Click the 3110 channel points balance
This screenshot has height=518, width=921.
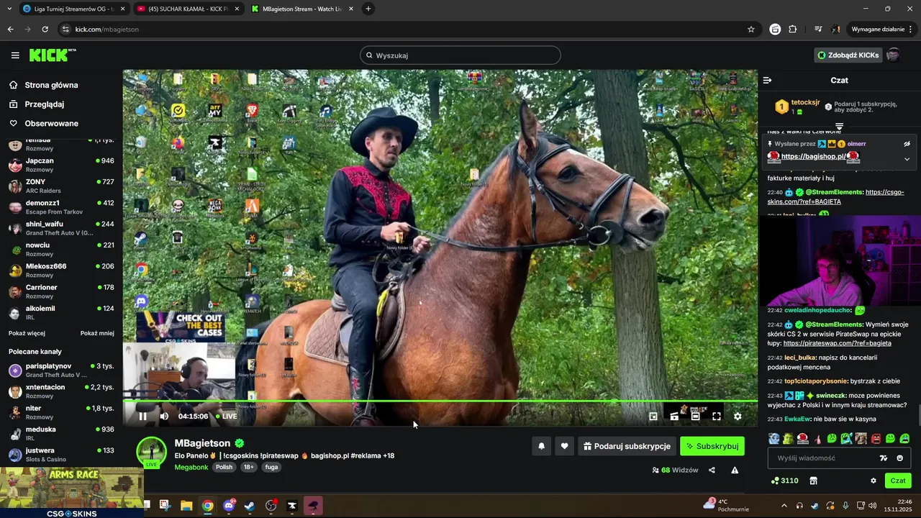pos(784,481)
